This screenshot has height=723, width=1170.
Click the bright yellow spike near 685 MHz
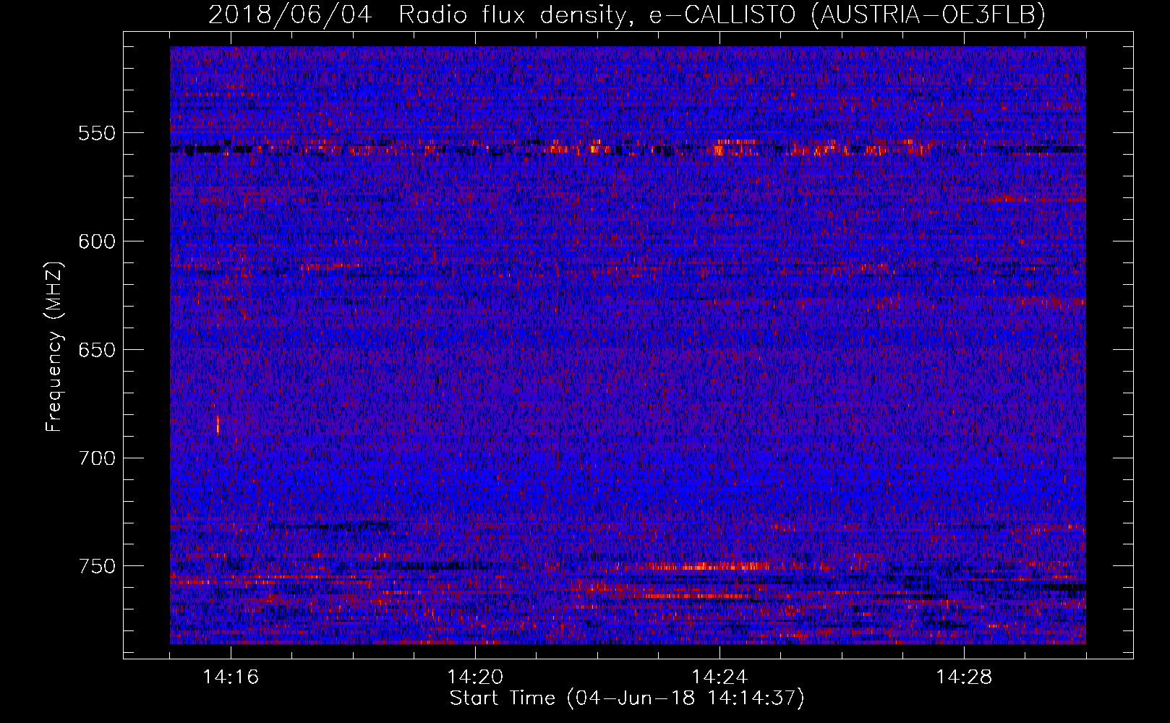pyautogui.click(x=218, y=424)
